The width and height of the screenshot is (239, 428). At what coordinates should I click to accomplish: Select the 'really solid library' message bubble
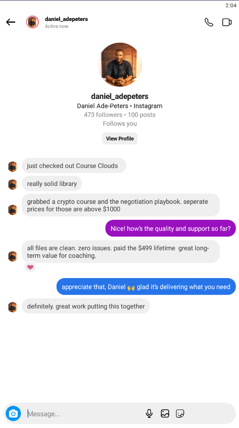52,184
